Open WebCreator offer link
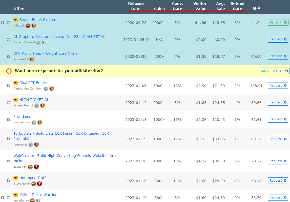 pyautogui.click(x=65, y=158)
